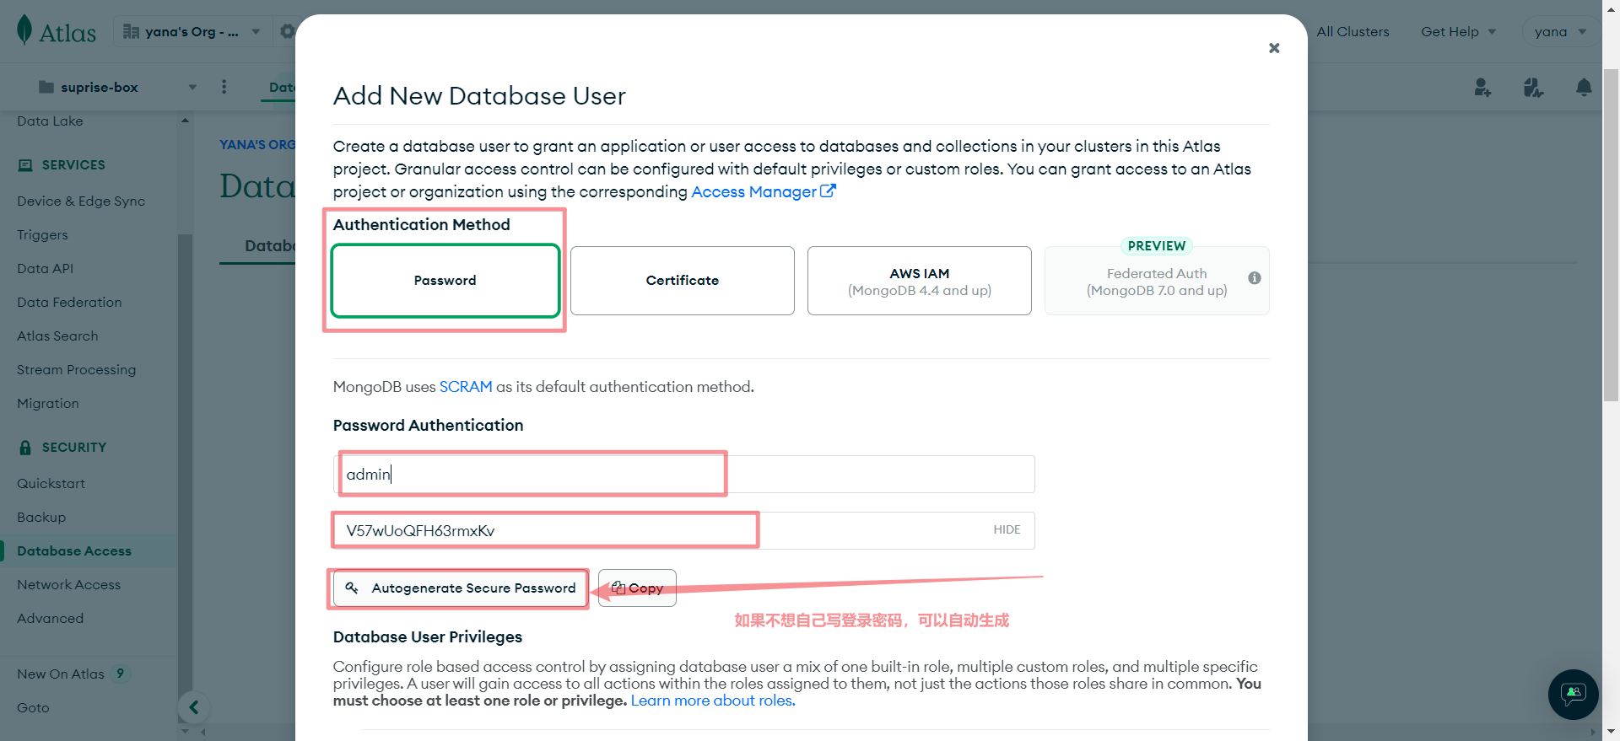
Task: Click the SERVICES section header icon
Action: point(25,165)
